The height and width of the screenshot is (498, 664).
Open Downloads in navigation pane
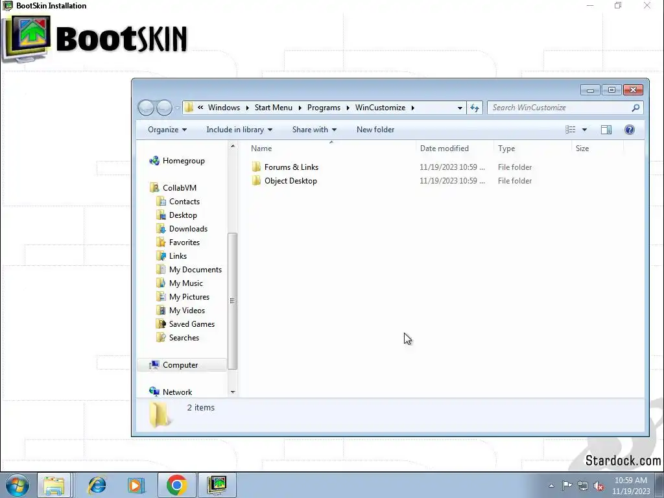pyautogui.click(x=188, y=229)
